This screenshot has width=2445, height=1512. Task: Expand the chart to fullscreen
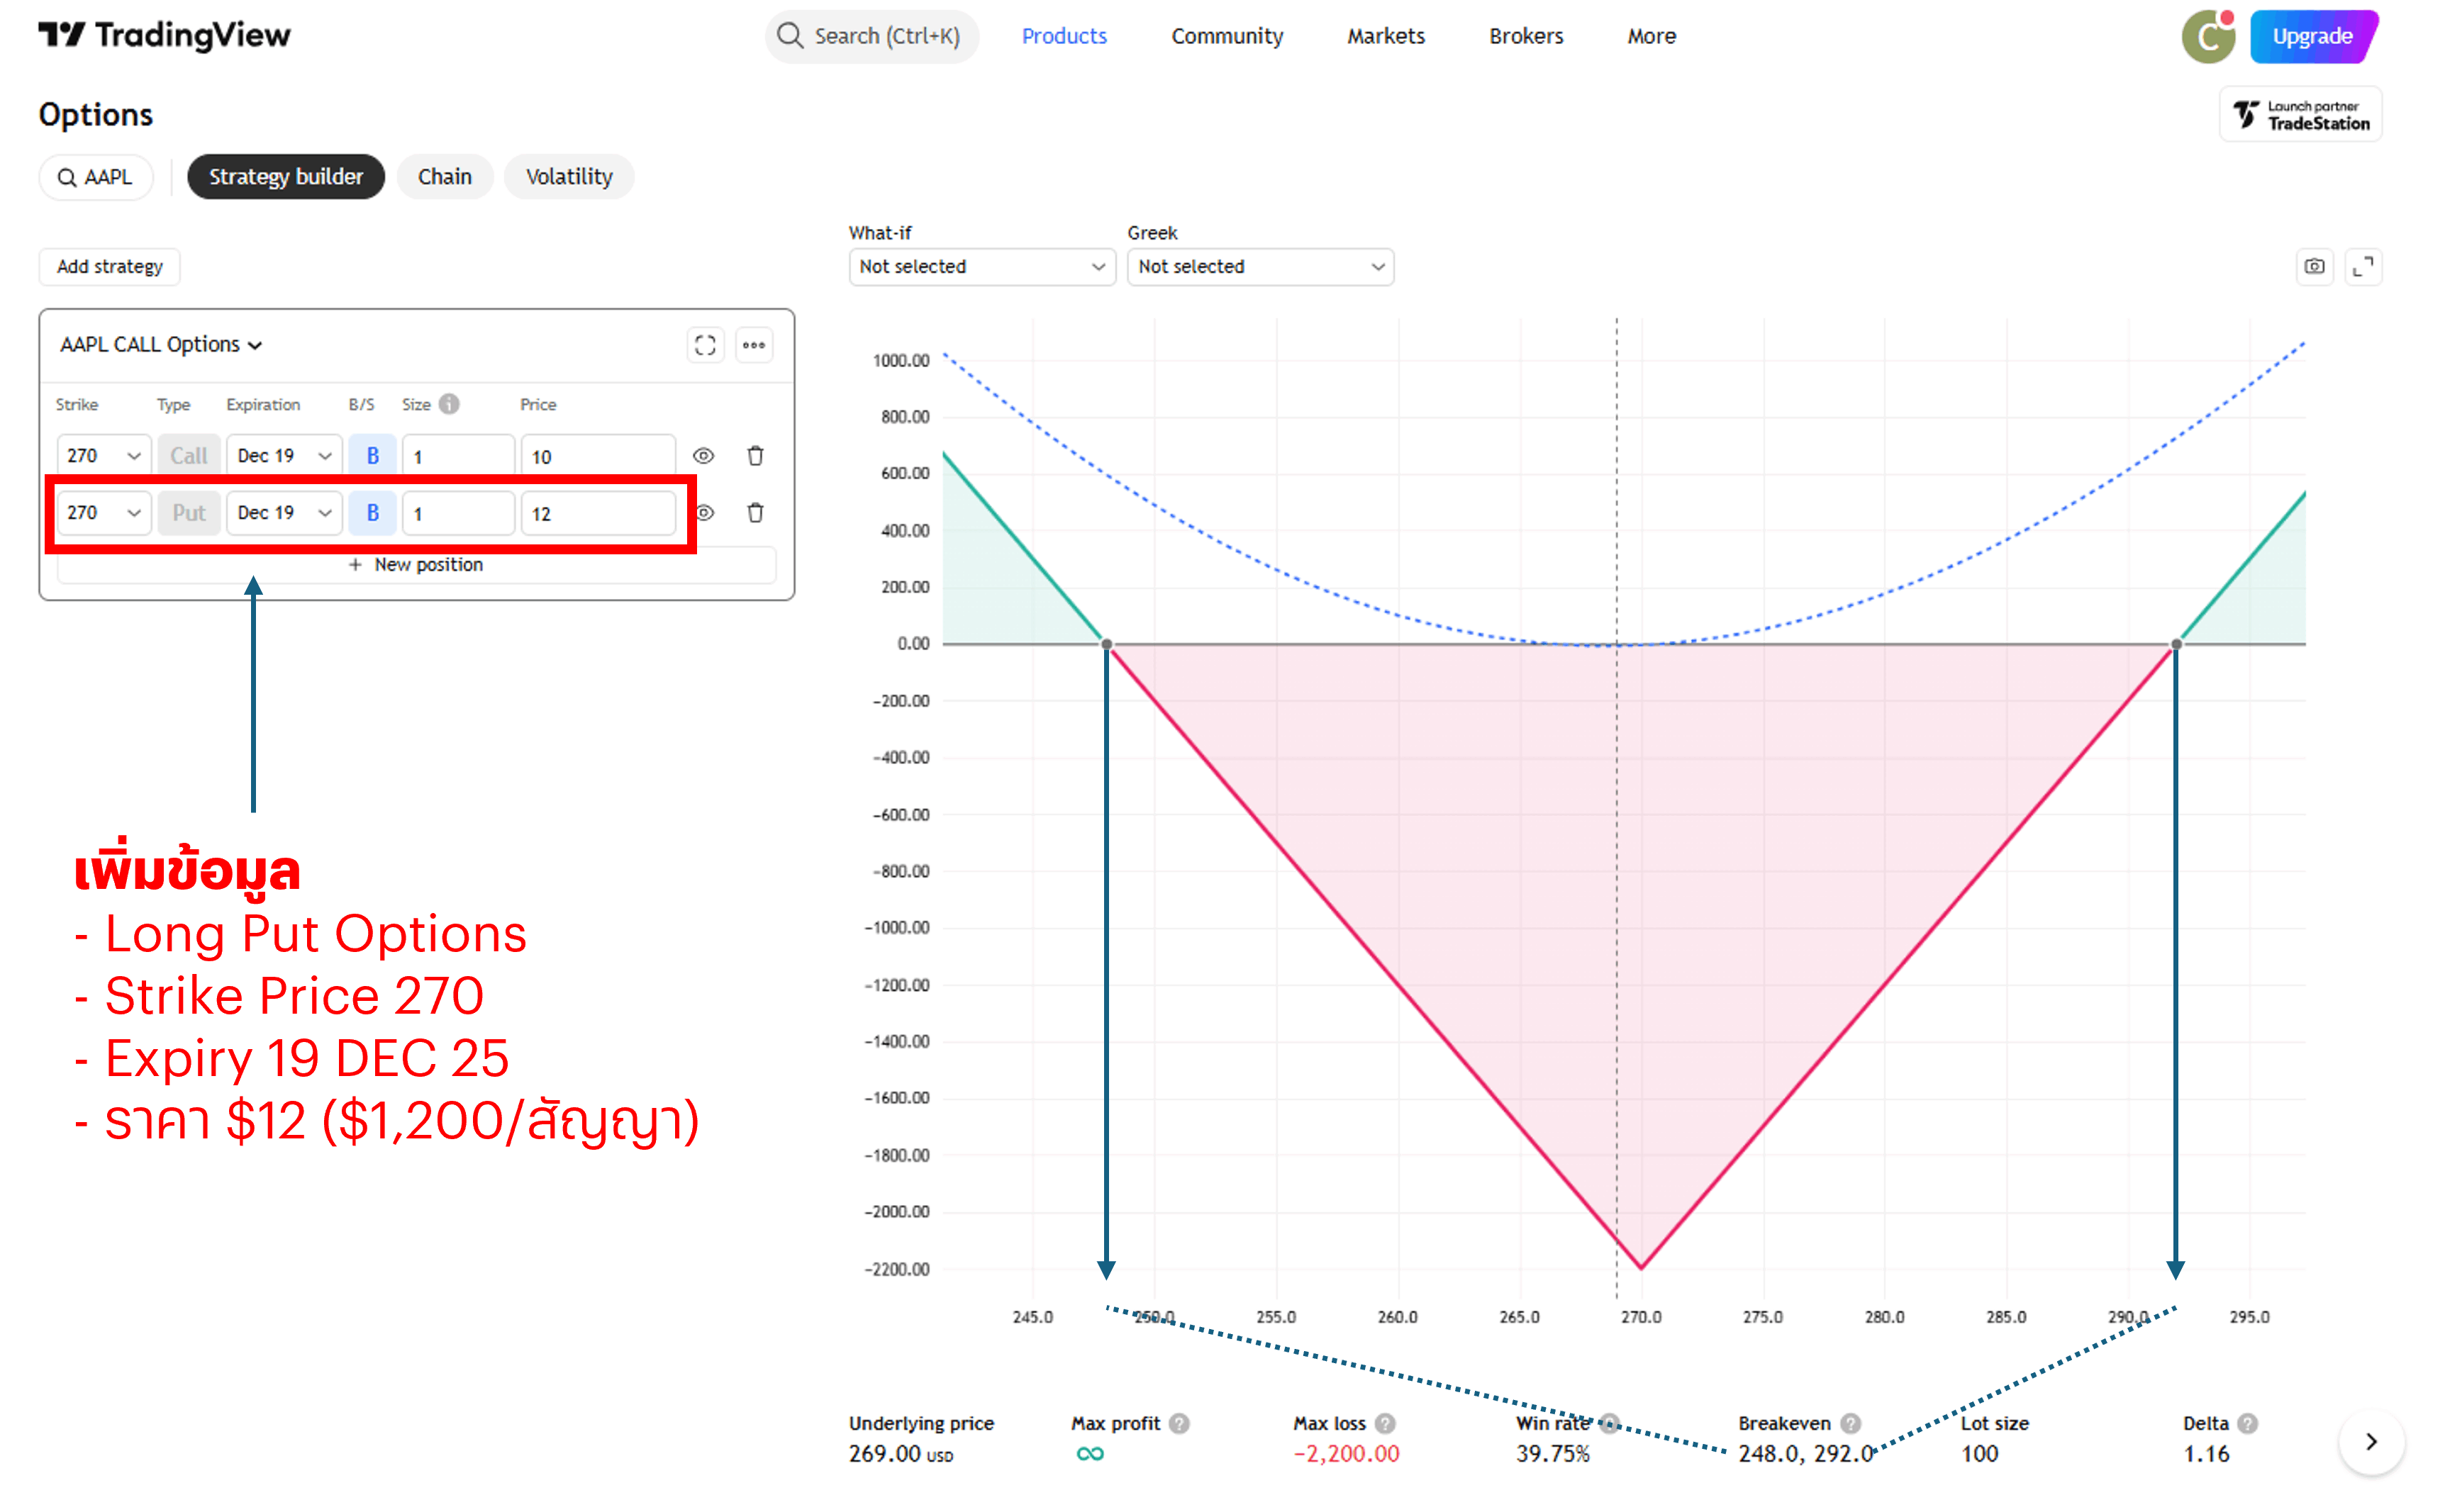pyautogui.click(x=2363, y=267)
